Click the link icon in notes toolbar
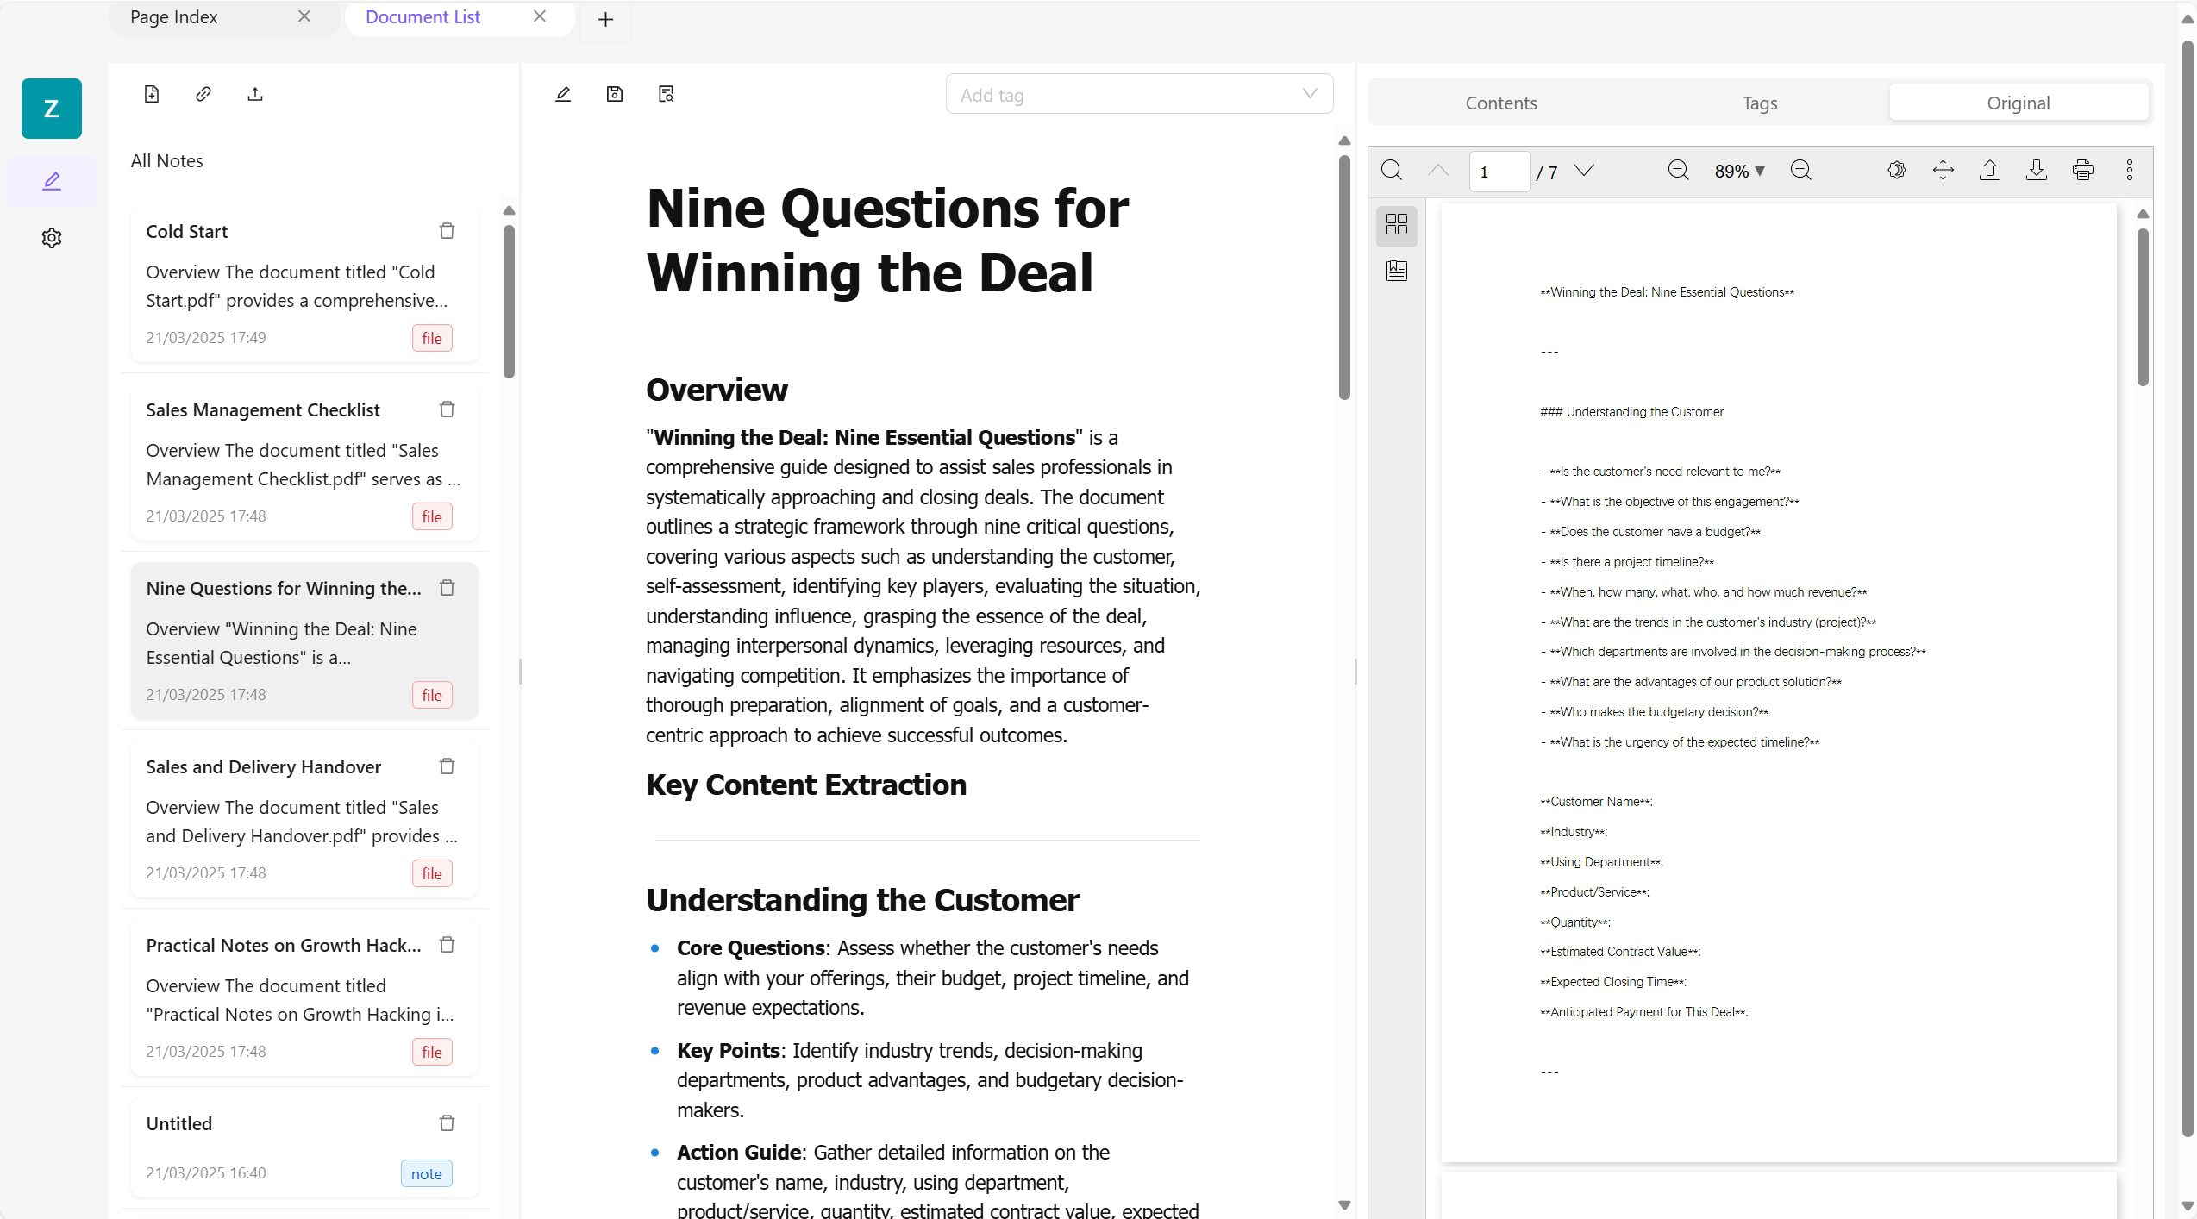Viewport: 2197px width, 1219px height. [203, 94]
